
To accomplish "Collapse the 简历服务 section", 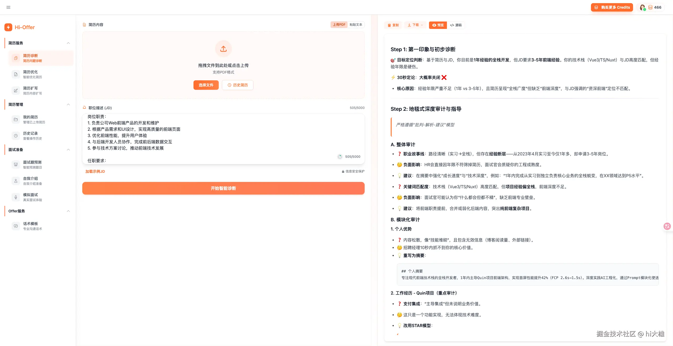I will (68, 43).
